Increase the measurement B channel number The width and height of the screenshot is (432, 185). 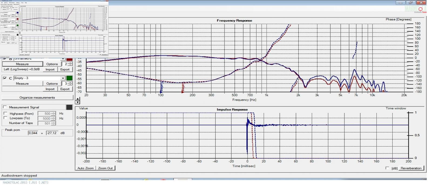coord(70,63)
